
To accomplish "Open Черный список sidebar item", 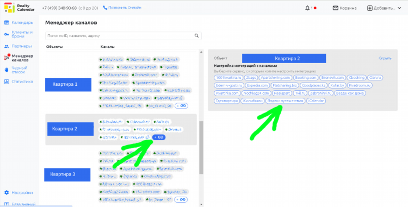I will 20,70.
